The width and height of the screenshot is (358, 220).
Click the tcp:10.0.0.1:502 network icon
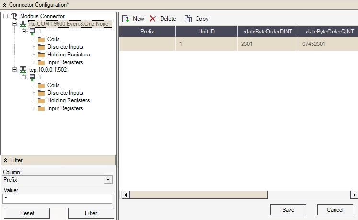[x=23, y=70]
